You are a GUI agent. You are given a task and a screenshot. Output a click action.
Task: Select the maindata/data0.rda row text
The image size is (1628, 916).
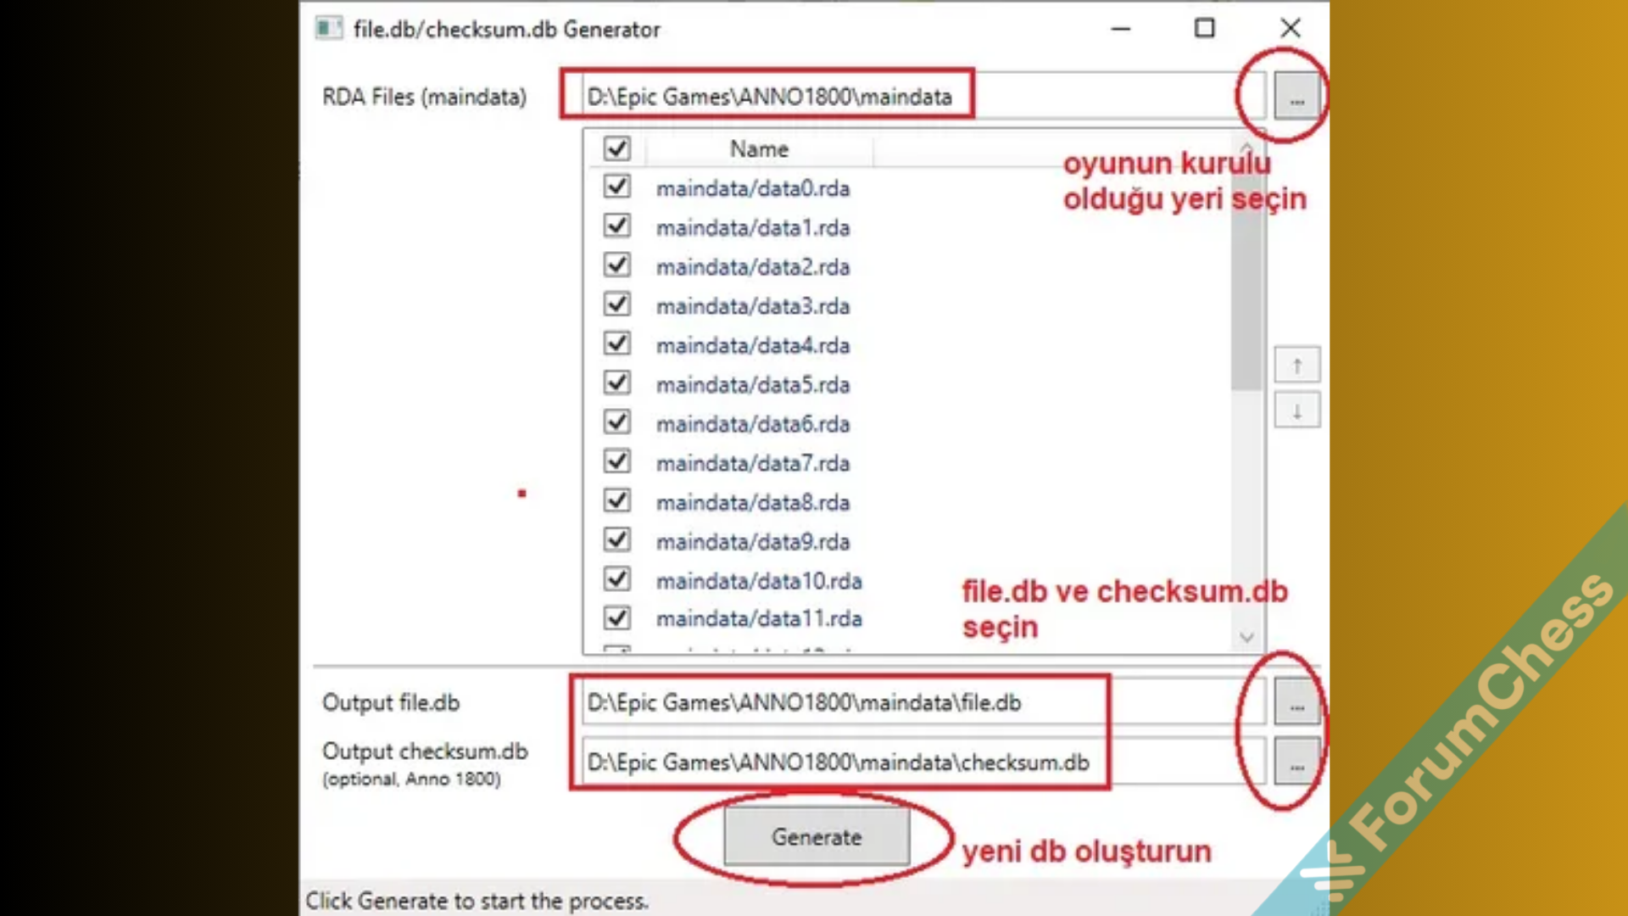pyautogui.click(x=753, y=188)
